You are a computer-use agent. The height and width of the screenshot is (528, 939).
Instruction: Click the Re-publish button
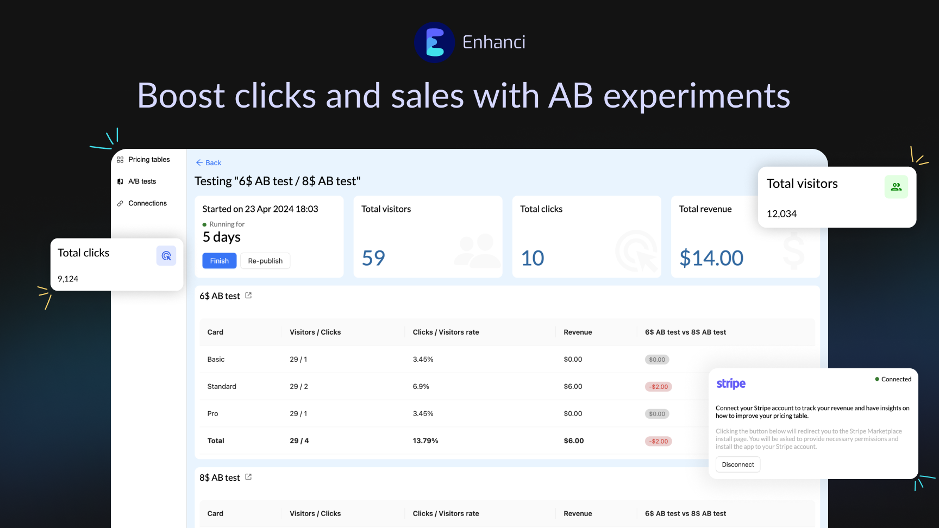click(265, 261)
